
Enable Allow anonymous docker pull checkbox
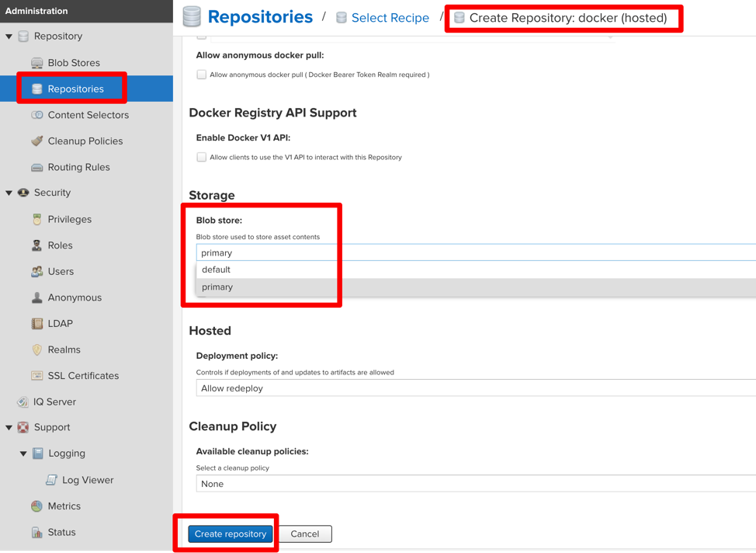[x=202, y=75]
